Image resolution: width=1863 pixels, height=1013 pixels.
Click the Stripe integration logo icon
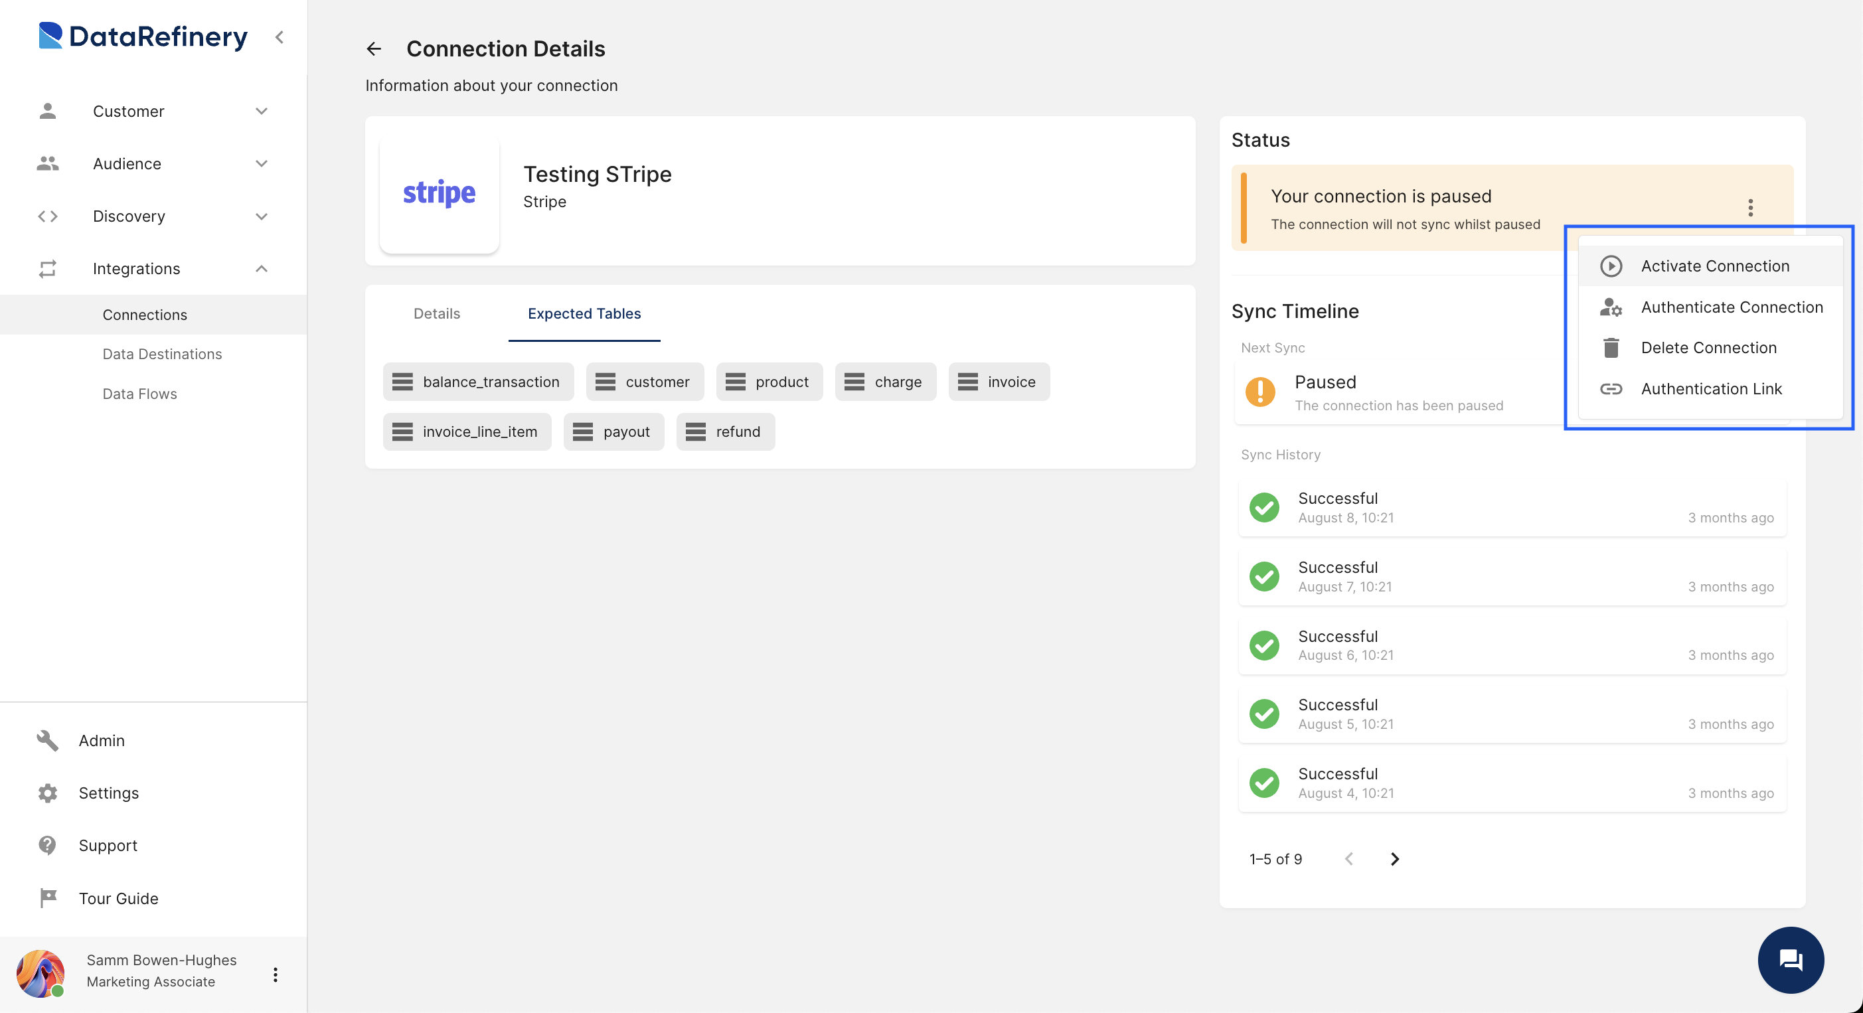pos(440,193)
